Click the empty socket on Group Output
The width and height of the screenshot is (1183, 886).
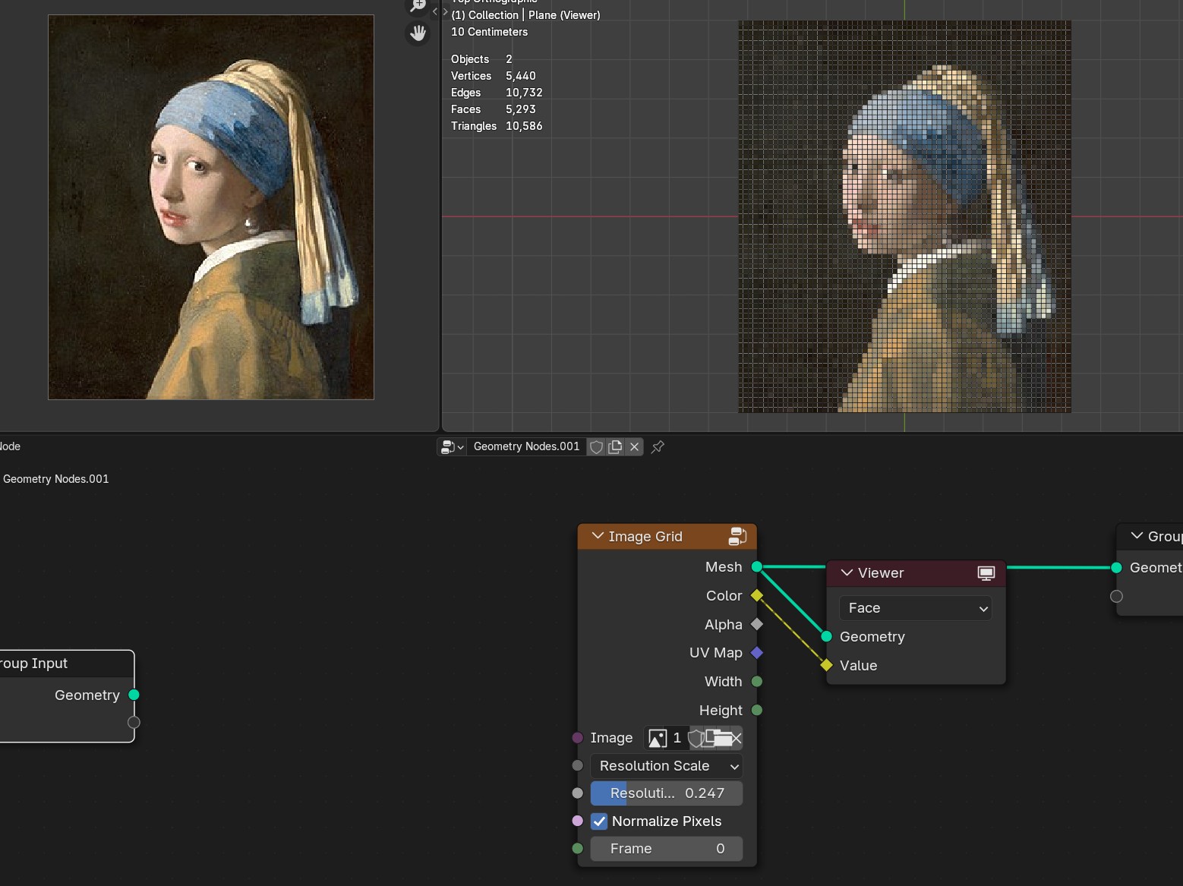pyautogui.click(x=1116, y=596)
